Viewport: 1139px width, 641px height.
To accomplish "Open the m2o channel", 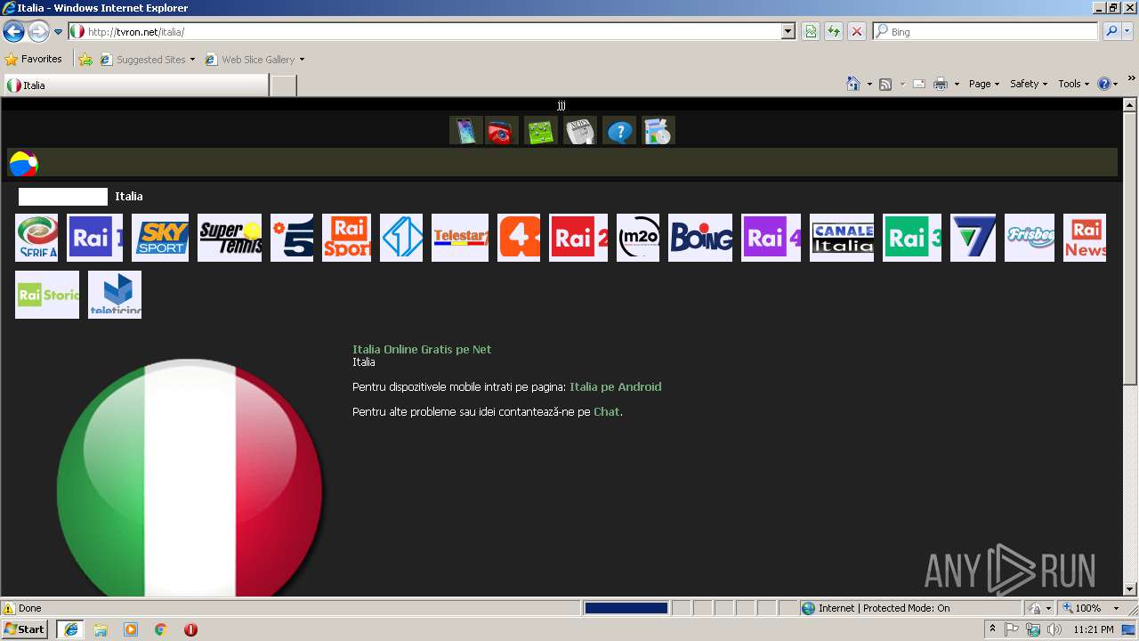I will [x=638, y=238].
